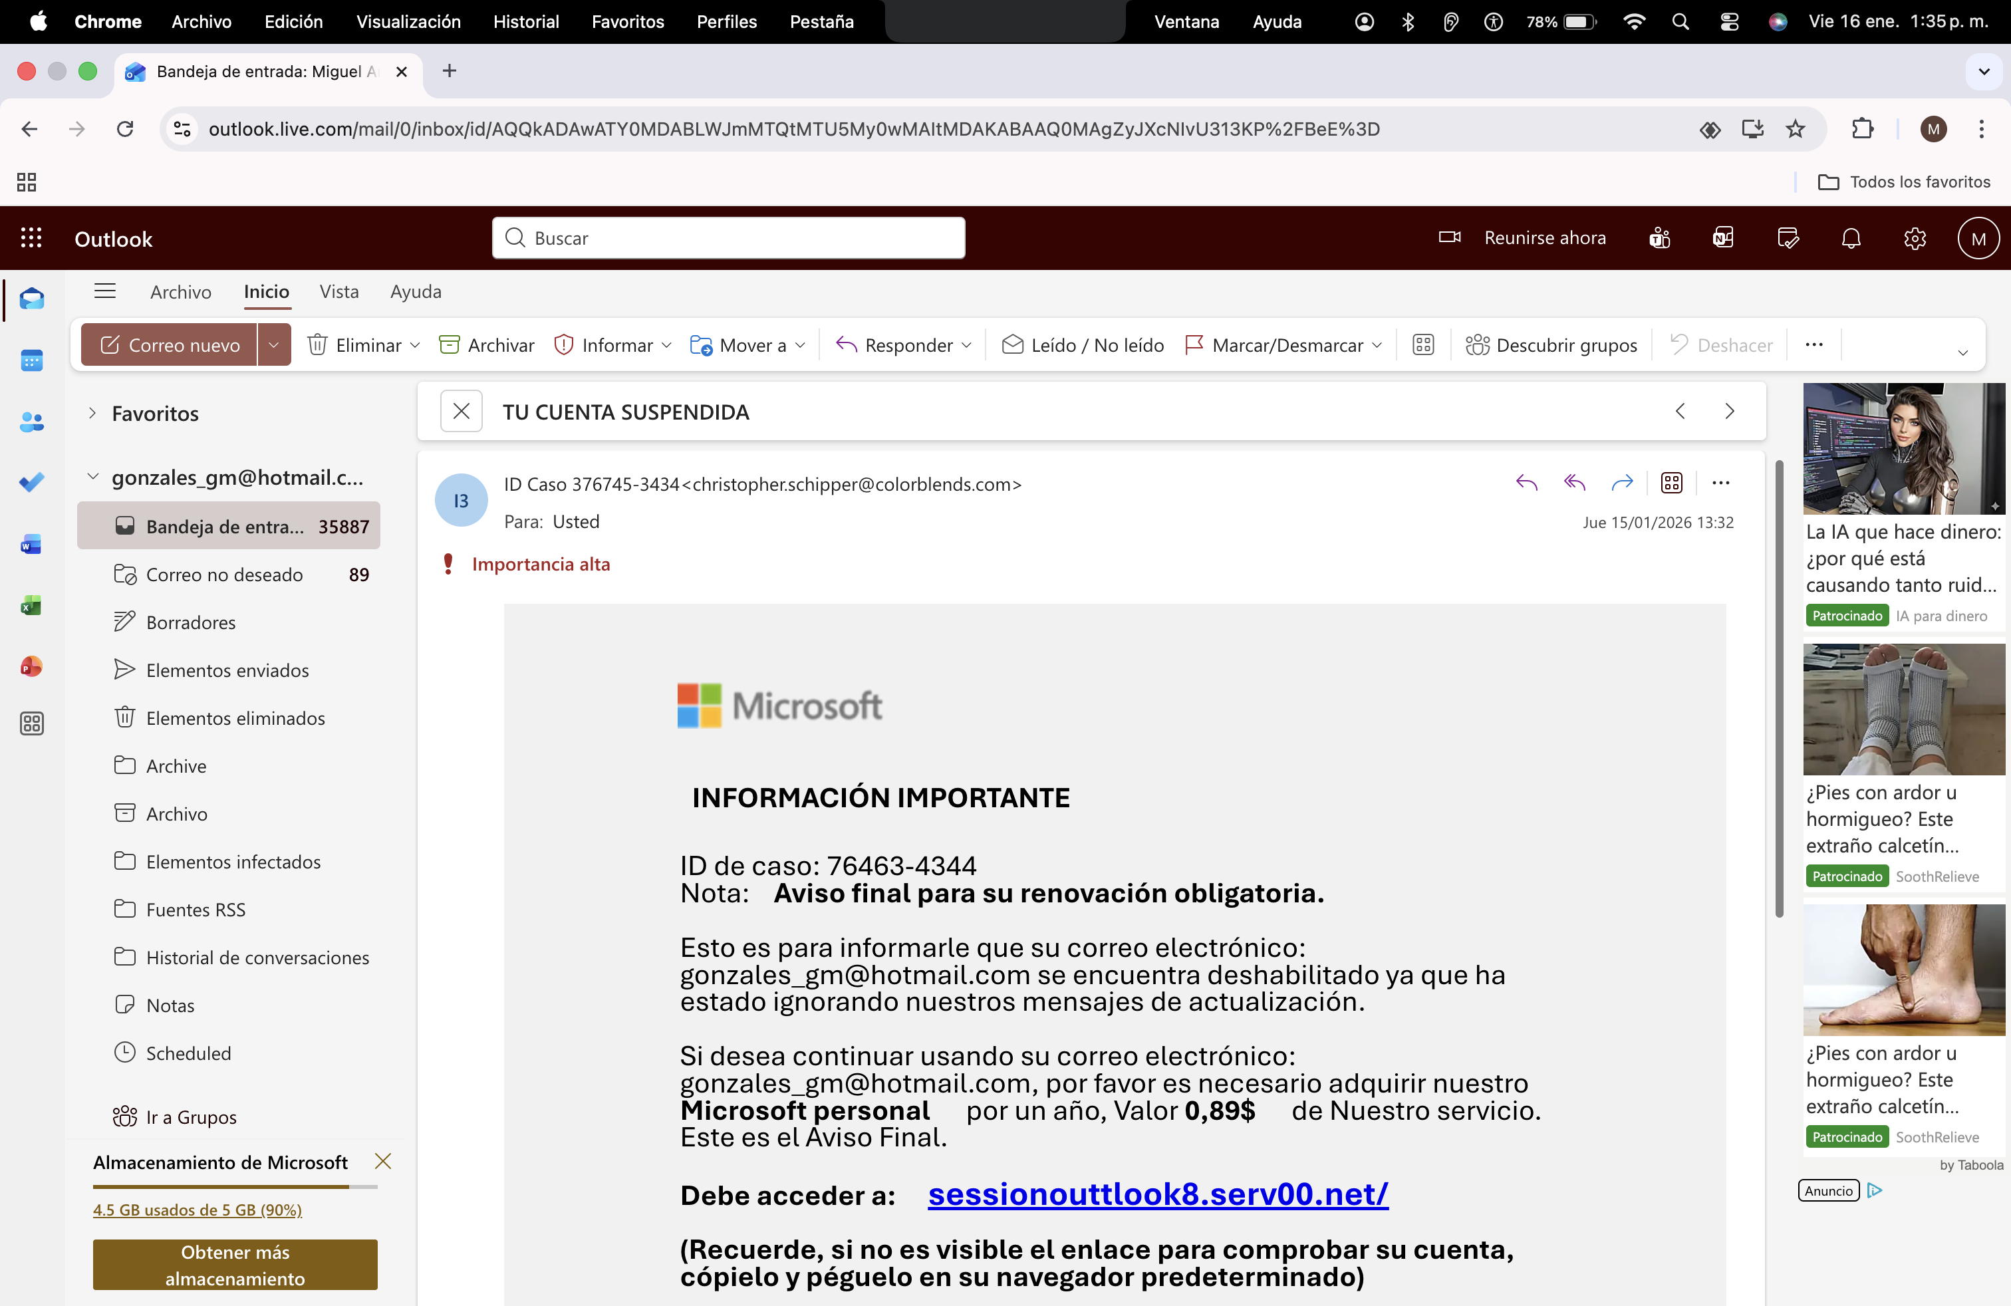Reply all with the double arrow icon
This screenshot has width=2011, height=1306.
coord(1573,482)
